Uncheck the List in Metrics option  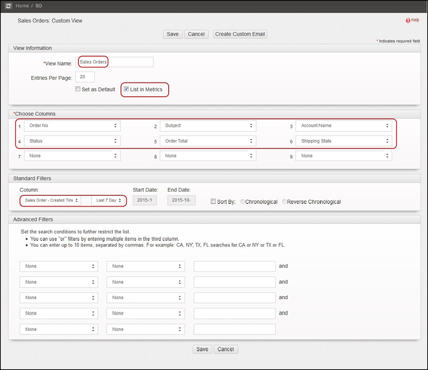[x=126, y=89]
